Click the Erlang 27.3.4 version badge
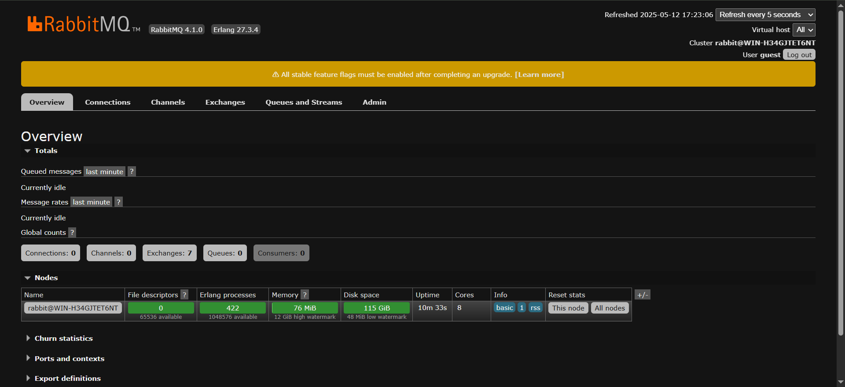Image resolution: width=845 pixels, height=387 pixels. tap(236, 29)
